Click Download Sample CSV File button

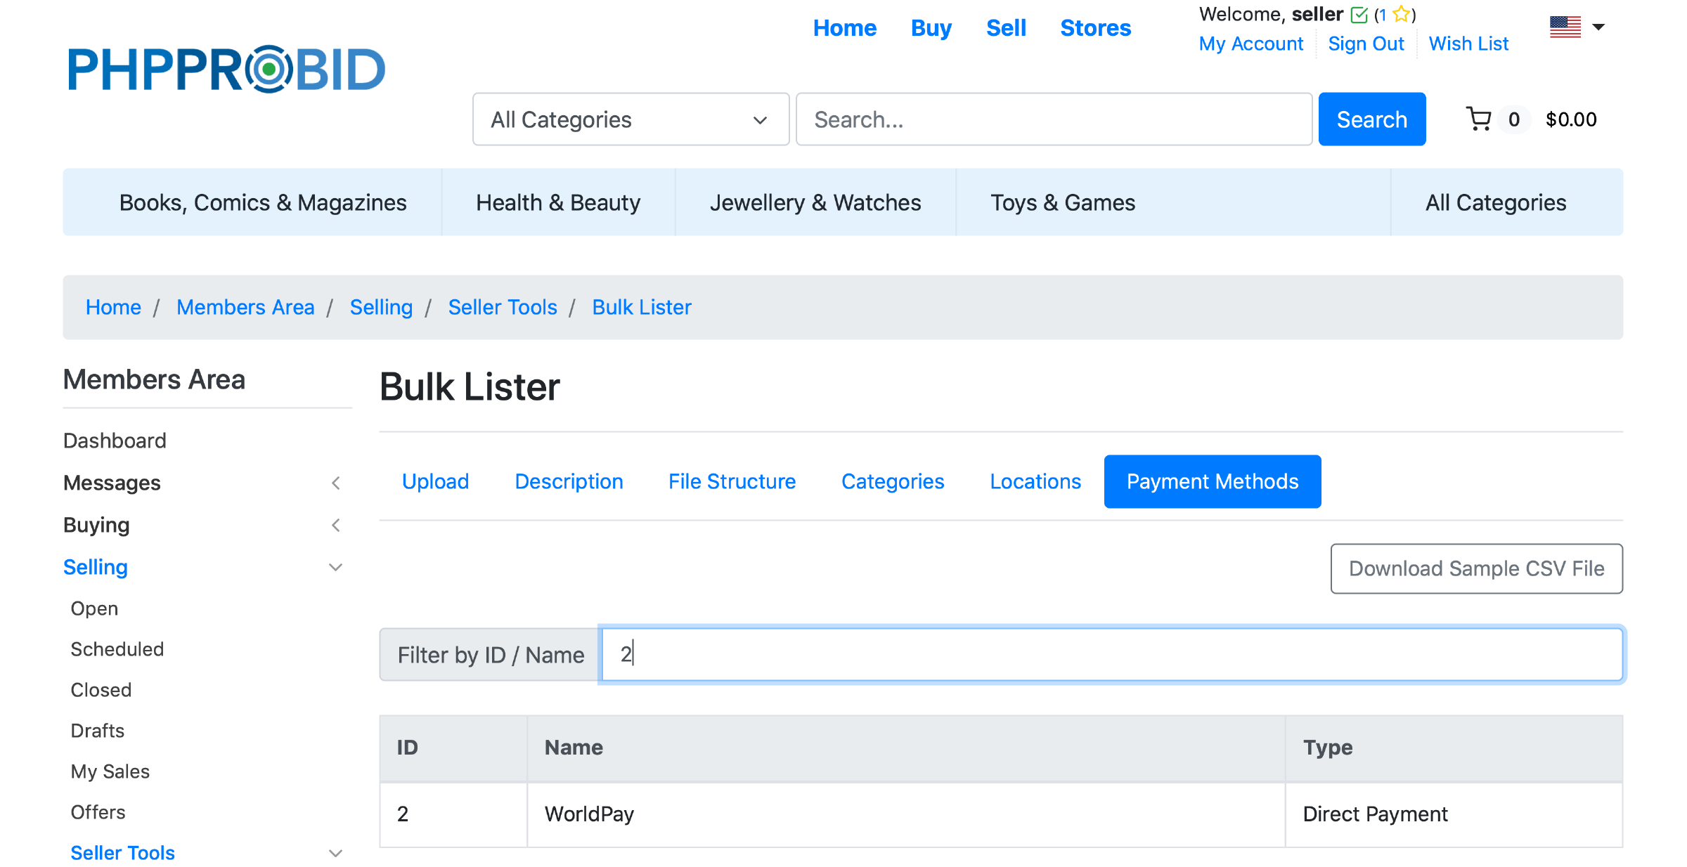[x=1476, y=568]
